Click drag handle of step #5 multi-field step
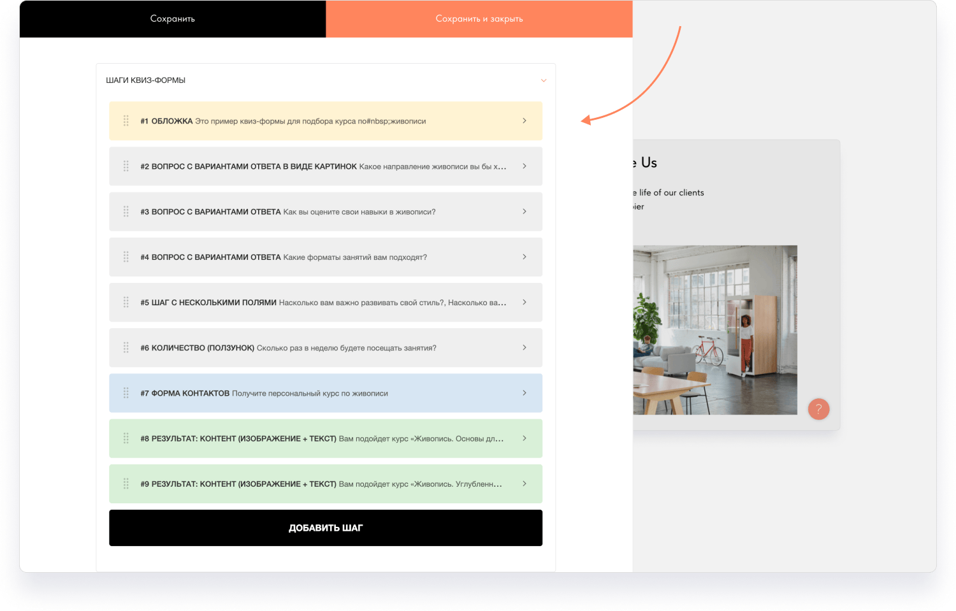Viewport: 956px width, 611px height. point(126,303)
